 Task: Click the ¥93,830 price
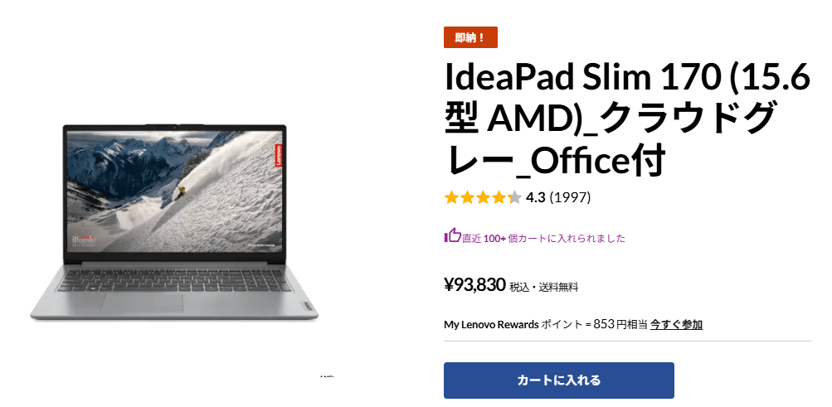click(x=474, y=285)
